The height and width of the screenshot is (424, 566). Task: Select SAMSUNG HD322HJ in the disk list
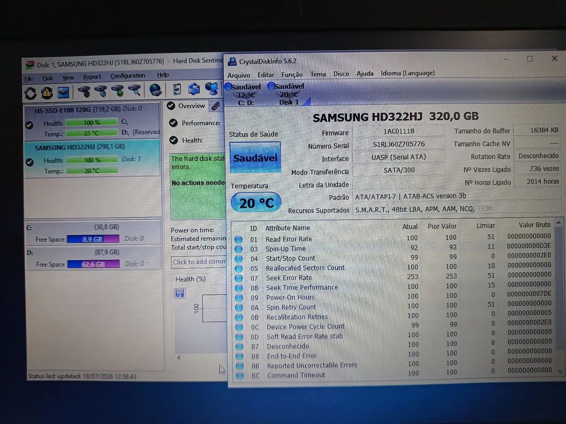click(92, 159)
